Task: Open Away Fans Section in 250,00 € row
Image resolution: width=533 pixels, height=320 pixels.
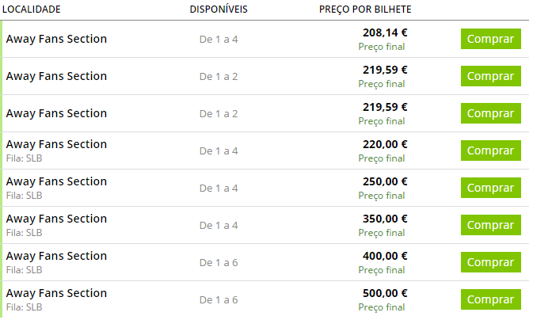Action: click(x=56, y=181)
